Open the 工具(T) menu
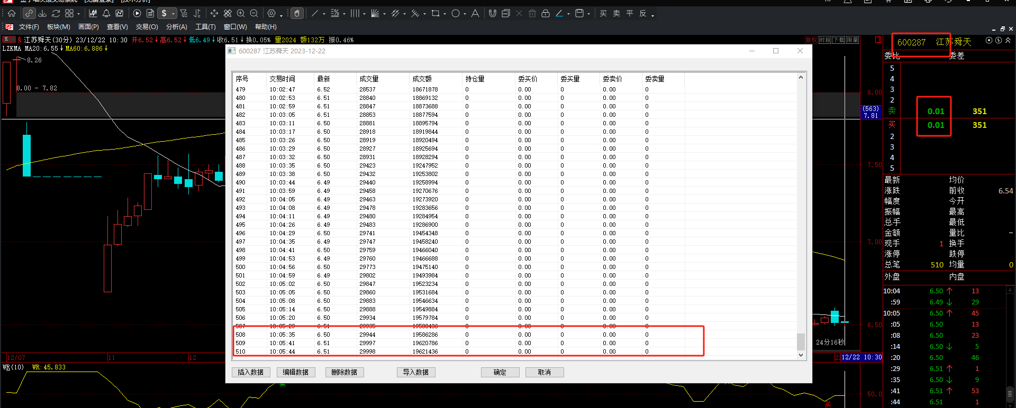This screenshot has width=1016, height=408. point(205,27)
